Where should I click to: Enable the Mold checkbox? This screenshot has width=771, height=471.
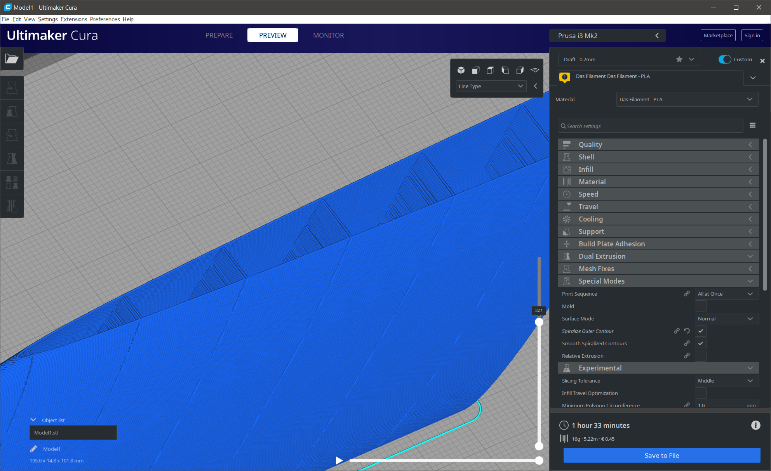tap(701, 306)
